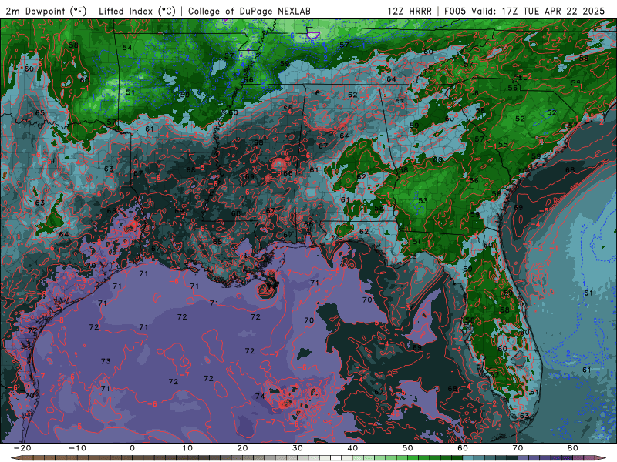617x462 pixels.
Task: Click the "20" colorbar scale label
Action: [242, 448]
